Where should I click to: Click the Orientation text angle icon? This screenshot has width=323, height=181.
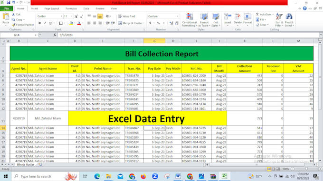pos(107,16)
